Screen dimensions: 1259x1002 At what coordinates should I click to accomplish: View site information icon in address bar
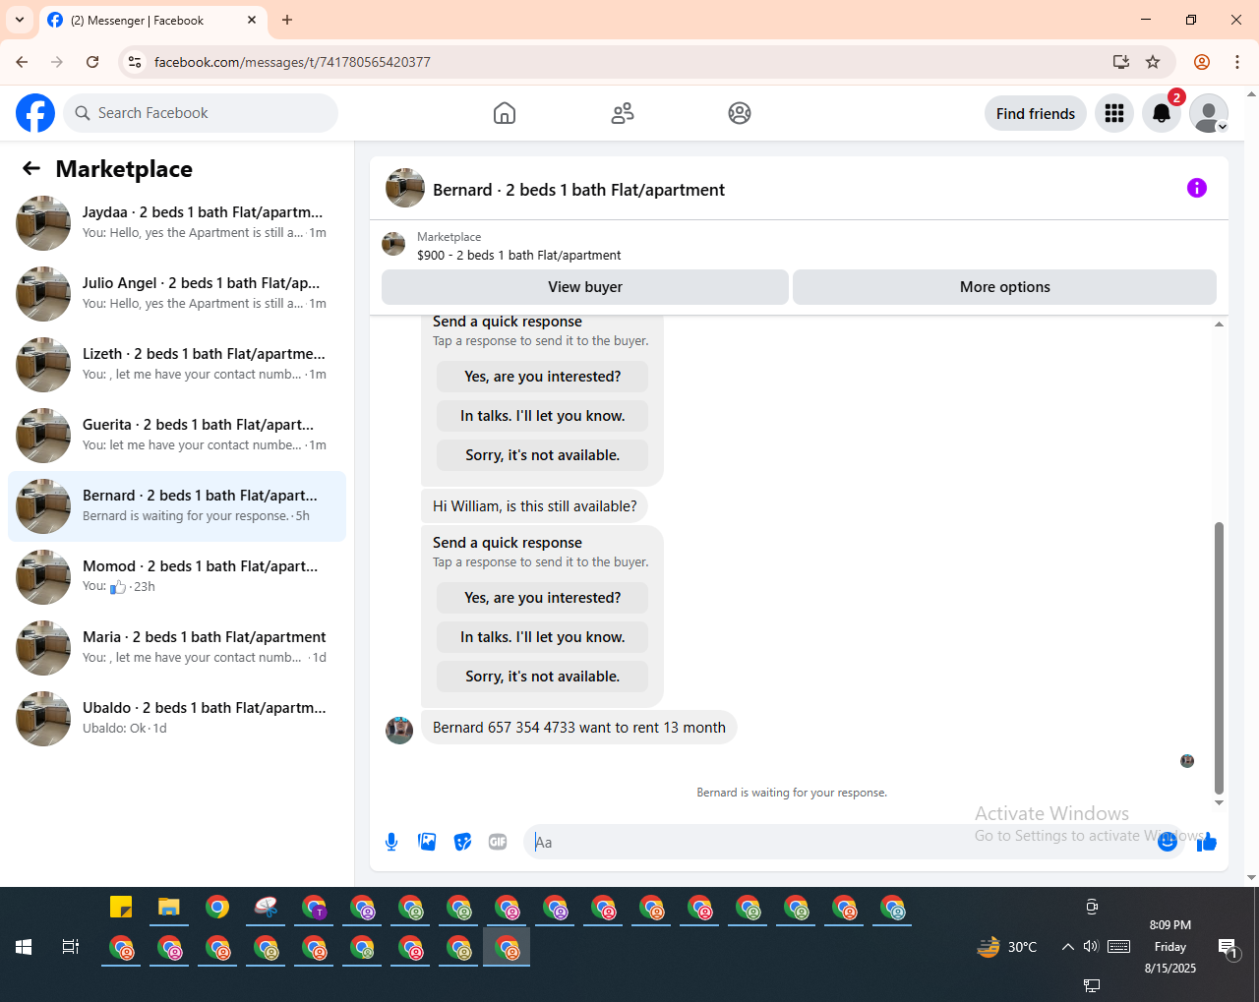[x=135, y=62]
